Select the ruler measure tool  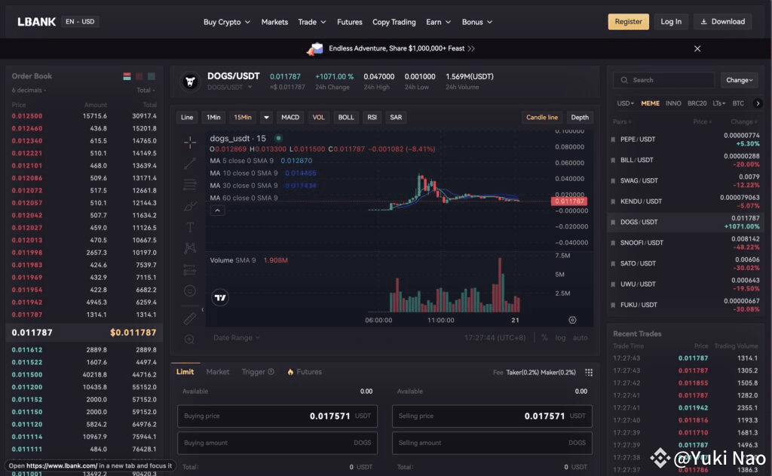tap(189, 319)
